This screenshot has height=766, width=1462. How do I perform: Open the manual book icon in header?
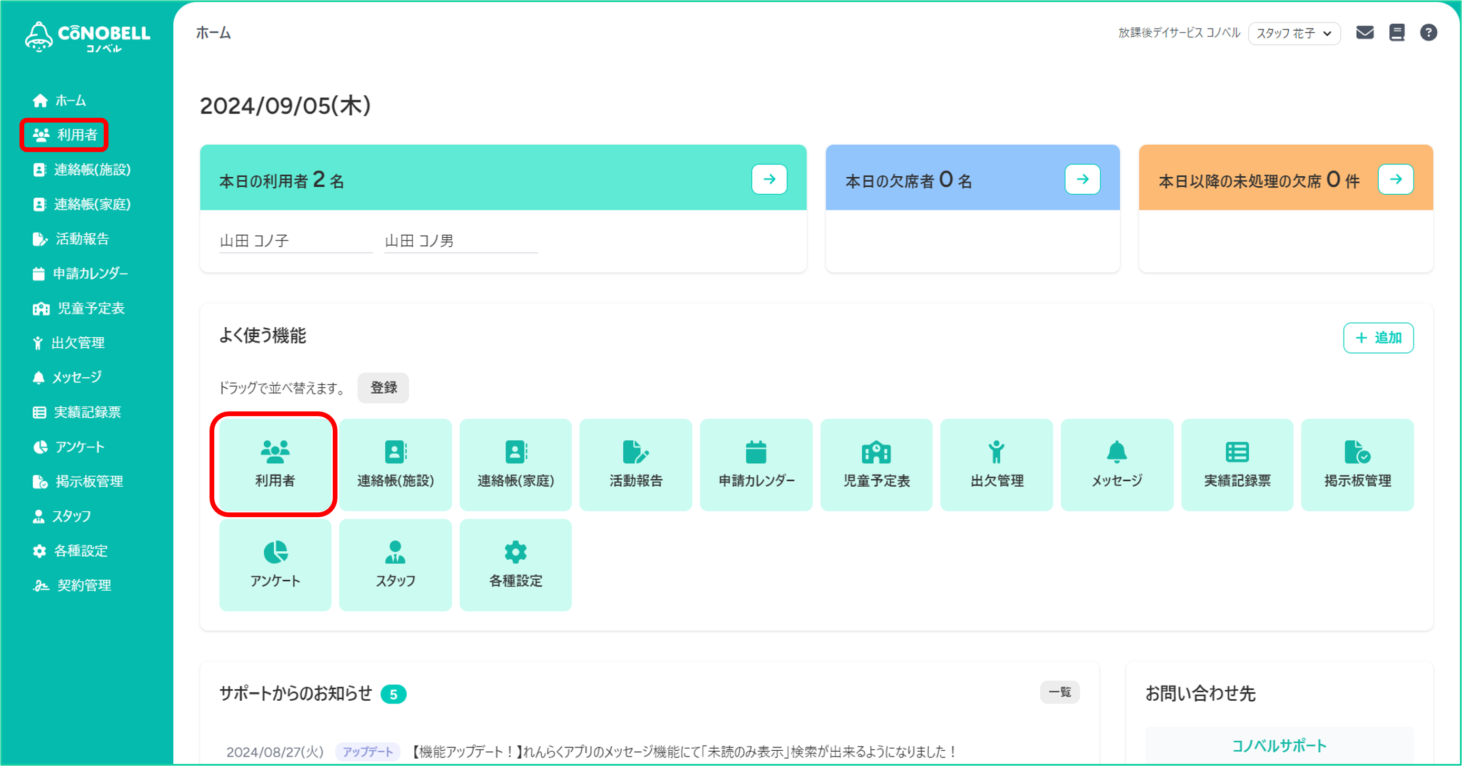pos(1397,33)
